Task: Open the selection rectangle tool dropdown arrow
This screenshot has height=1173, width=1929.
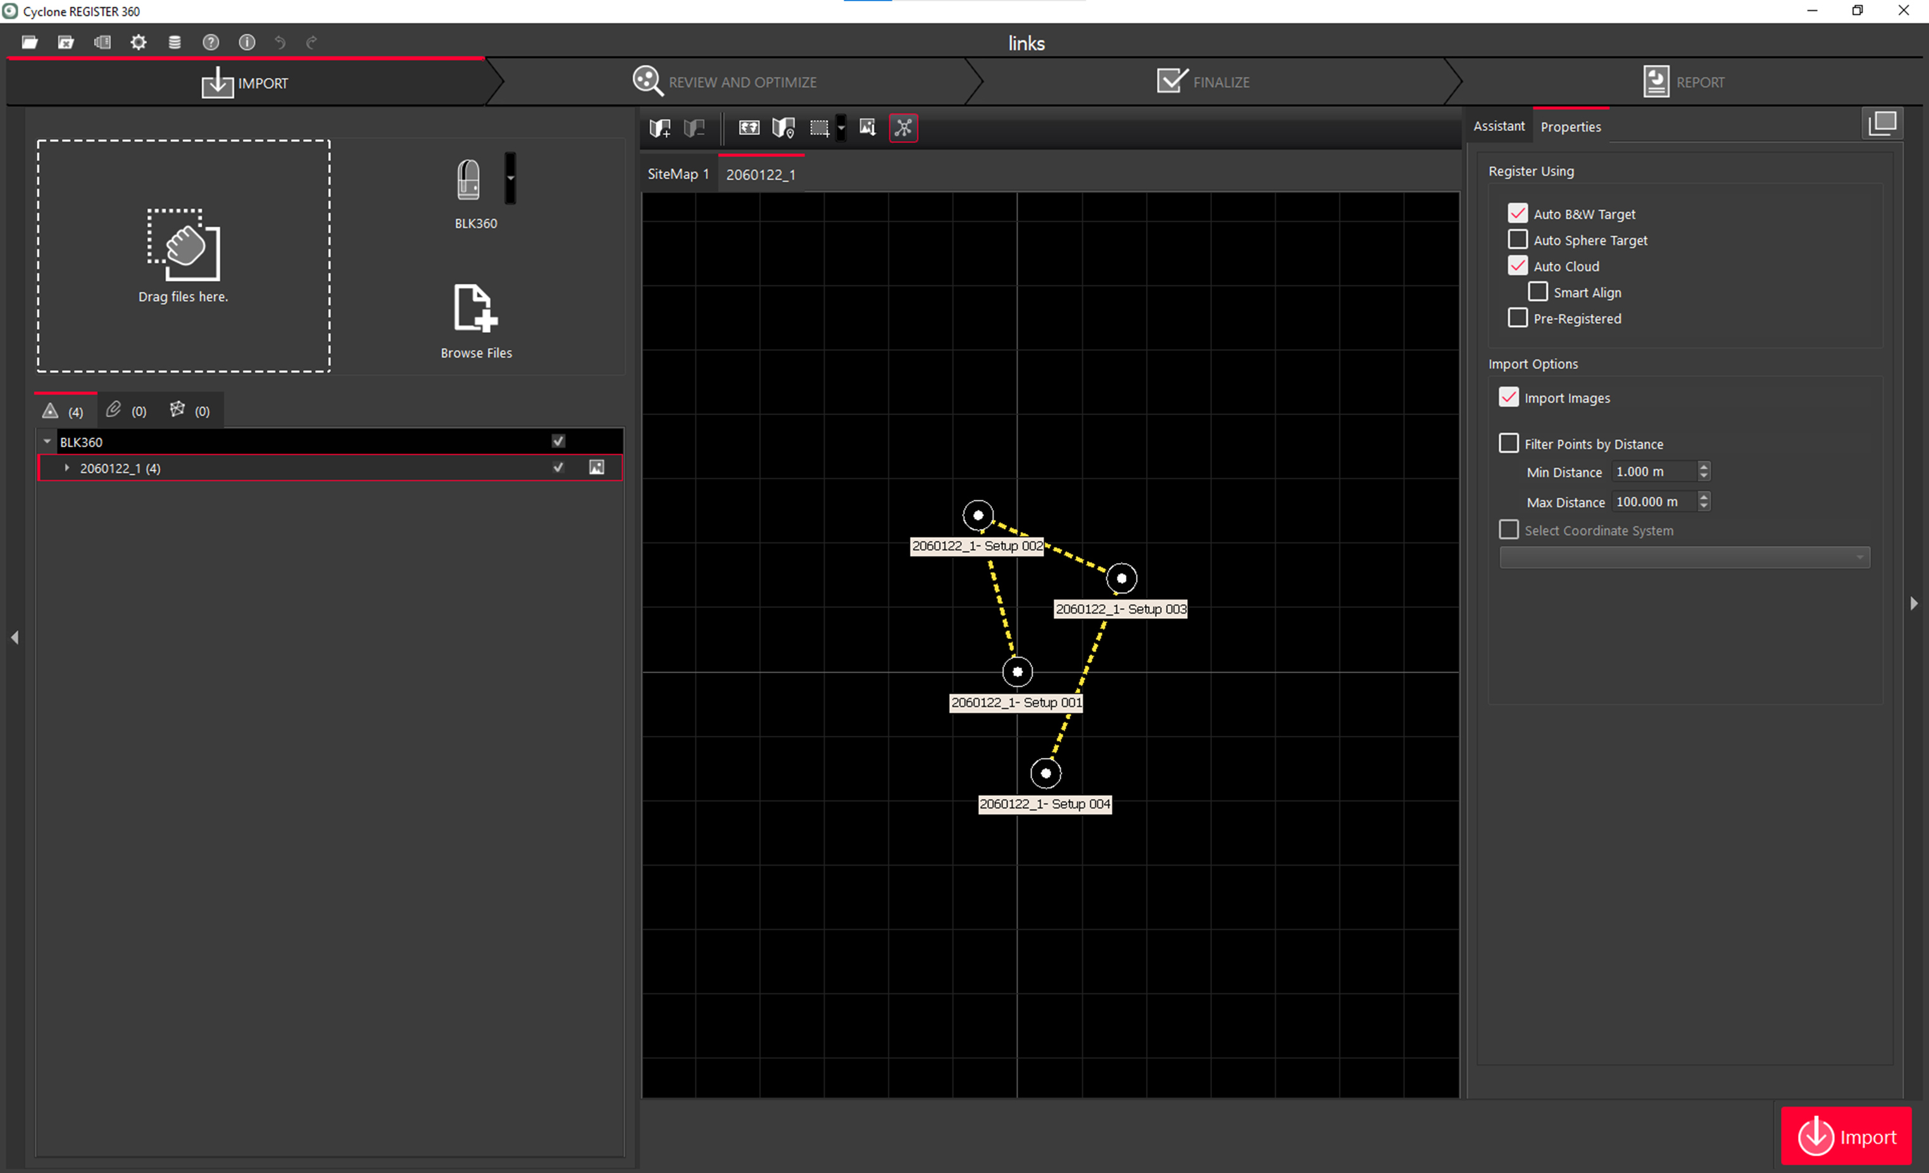Action: click(841, 128)
